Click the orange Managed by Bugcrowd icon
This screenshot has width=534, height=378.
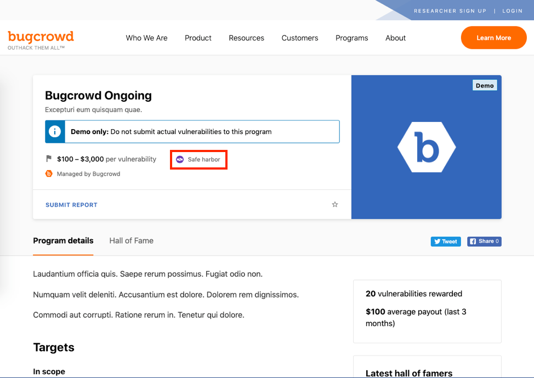point(49,174)
